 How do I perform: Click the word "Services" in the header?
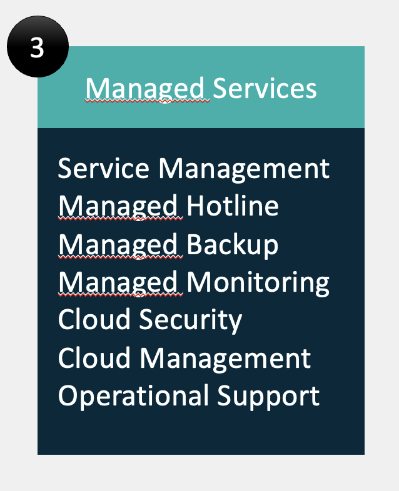point(265,89)
